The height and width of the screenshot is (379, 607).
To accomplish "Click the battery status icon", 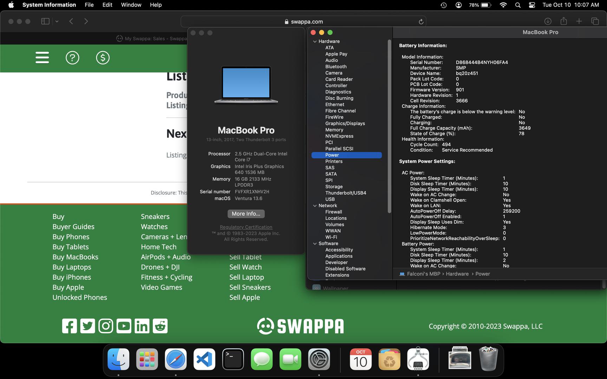I will 486,5.
